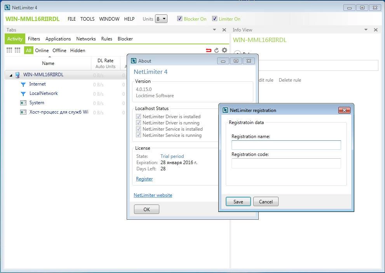
Task: Click the window icon beside System
Action: 23,103
